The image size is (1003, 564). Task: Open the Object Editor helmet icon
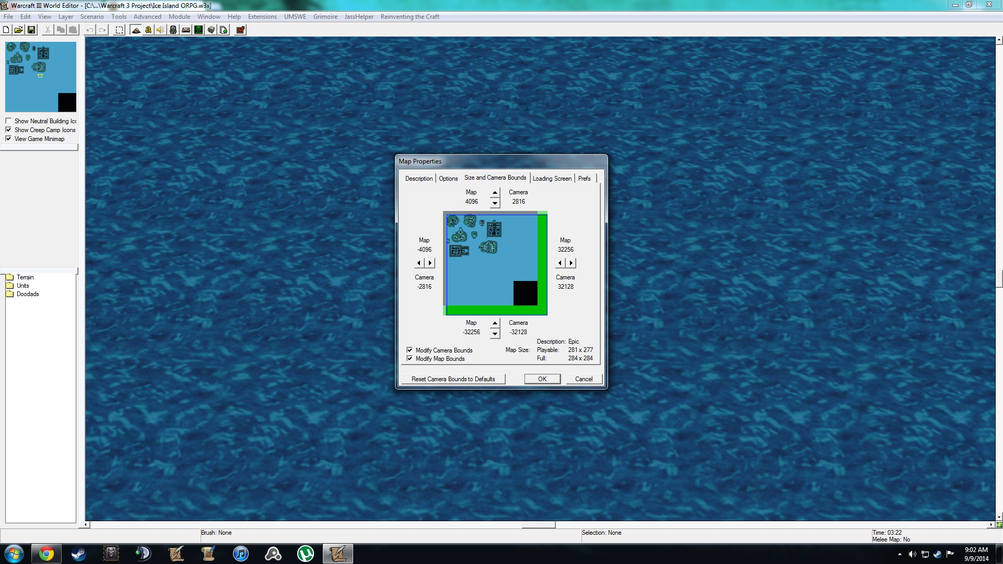pyautogui.click(x=173, y=30)
